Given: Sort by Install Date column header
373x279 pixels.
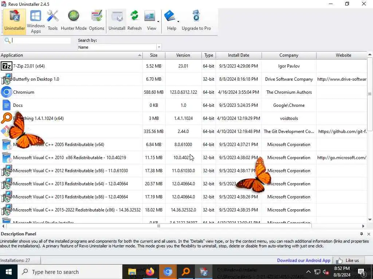Looking at the screenshot, I should pos(239,55).
